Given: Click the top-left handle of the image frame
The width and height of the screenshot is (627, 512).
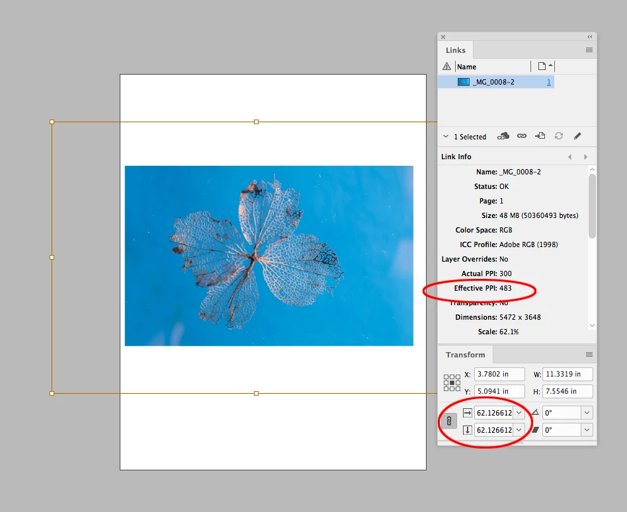Looking at the screenshot, I should pyautogui.click(x=52, y=122).
